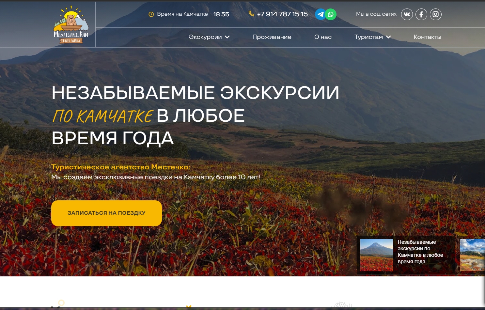Visit the Instagram social page icon
485x310 pixels.
(x=436, y=14)
